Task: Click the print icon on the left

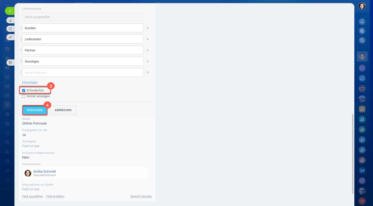Action: tap(10, 62)
